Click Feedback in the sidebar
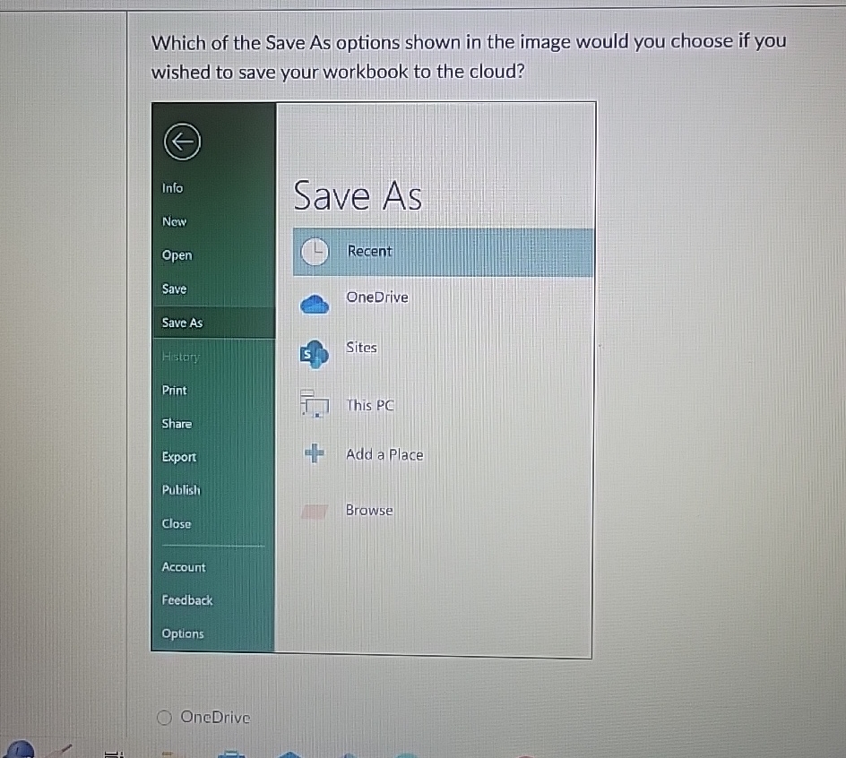Viewport: 846px width, 758px height. [x=186, y=600]
